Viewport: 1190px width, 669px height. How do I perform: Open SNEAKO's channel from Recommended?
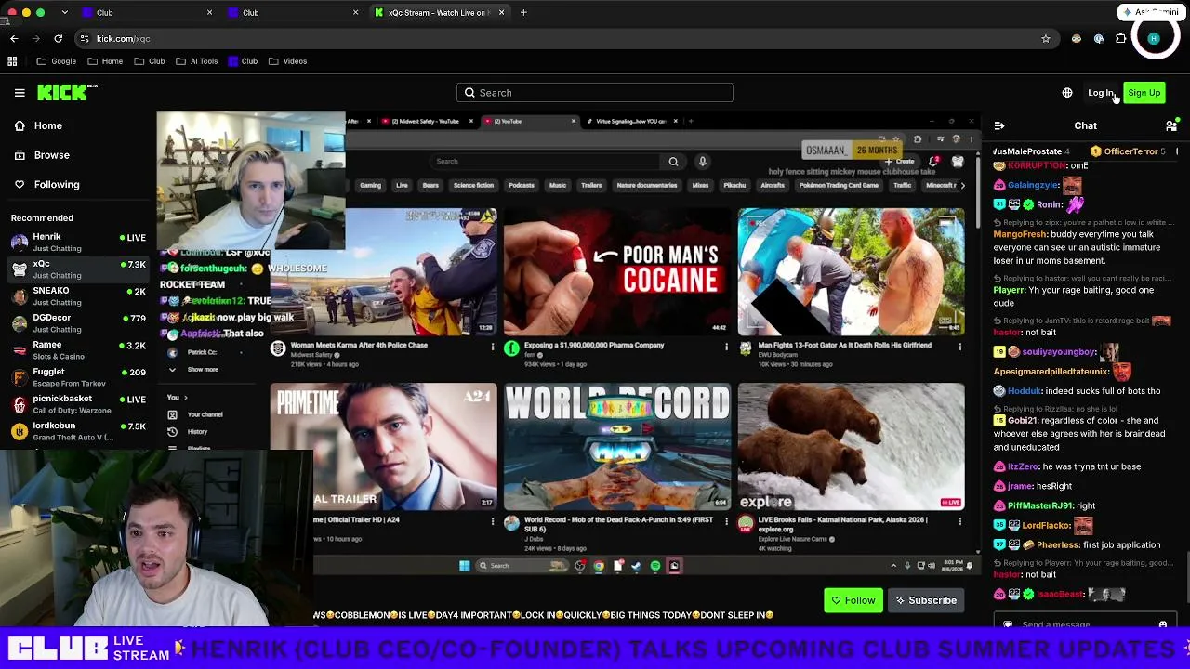(x=78, y=295)
